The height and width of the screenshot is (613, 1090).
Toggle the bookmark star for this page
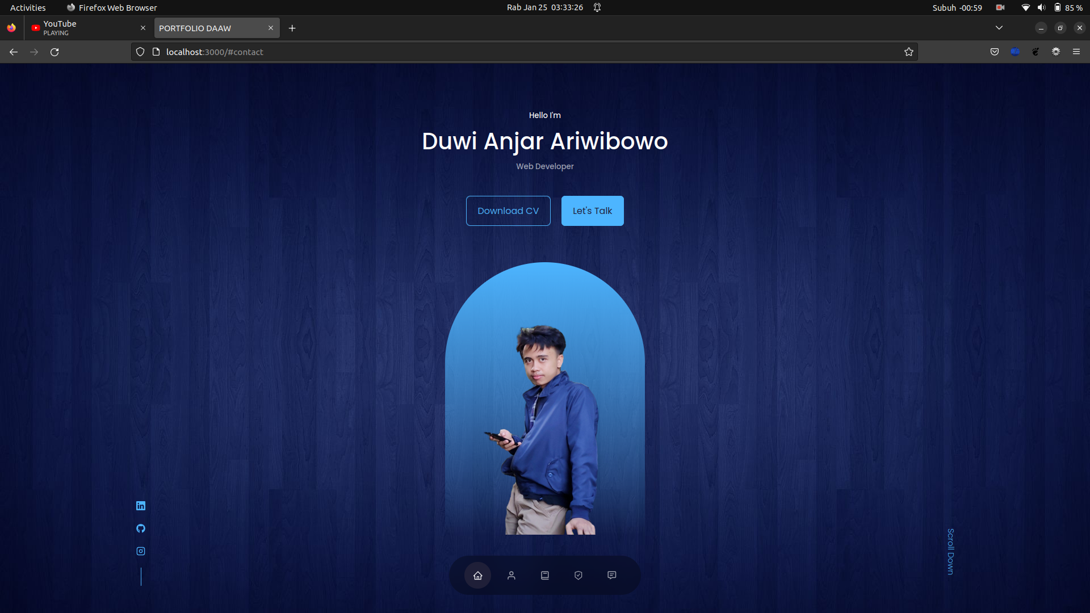tap(908, 52)
